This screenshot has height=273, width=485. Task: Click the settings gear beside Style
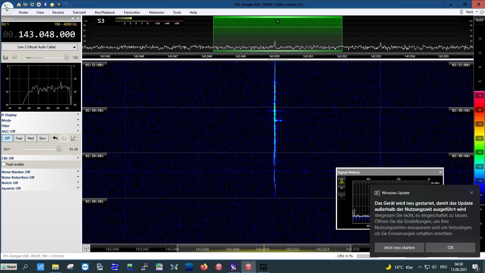click(x=482, y=12)
